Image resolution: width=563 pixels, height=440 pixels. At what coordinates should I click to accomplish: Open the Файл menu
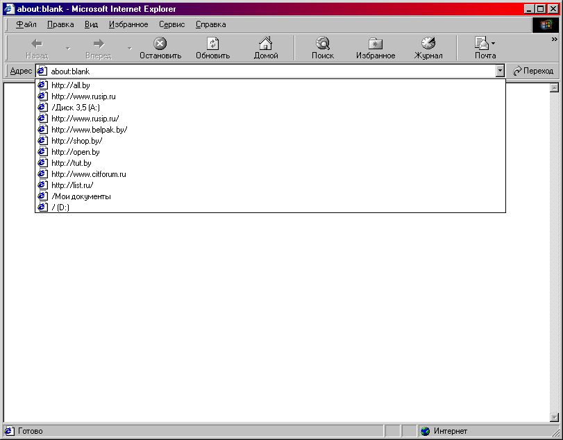pyautogui.click(x=26, y=24)
